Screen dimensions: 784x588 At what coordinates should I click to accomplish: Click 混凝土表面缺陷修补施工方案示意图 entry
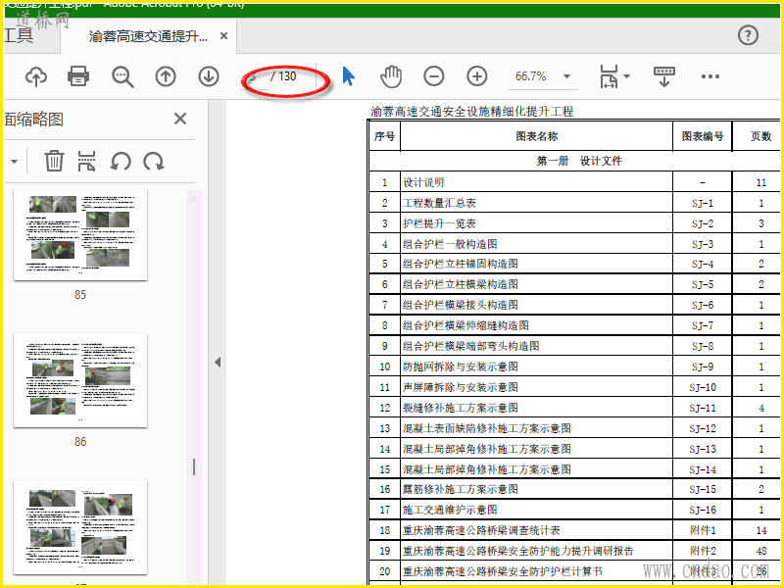tap(486, 428)
